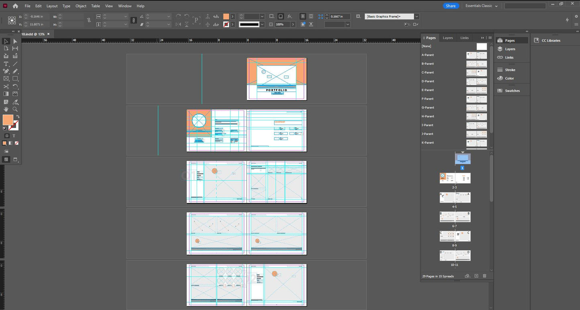
Task: Expand the Basic Graphics Frame style dropdown
Action: (x=417, y=16)
